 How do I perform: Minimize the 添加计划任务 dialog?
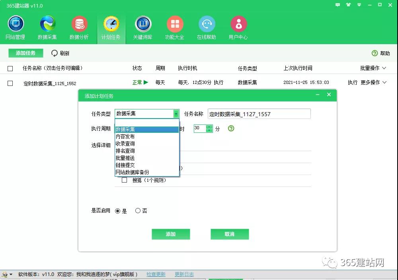tap(318, 95)
